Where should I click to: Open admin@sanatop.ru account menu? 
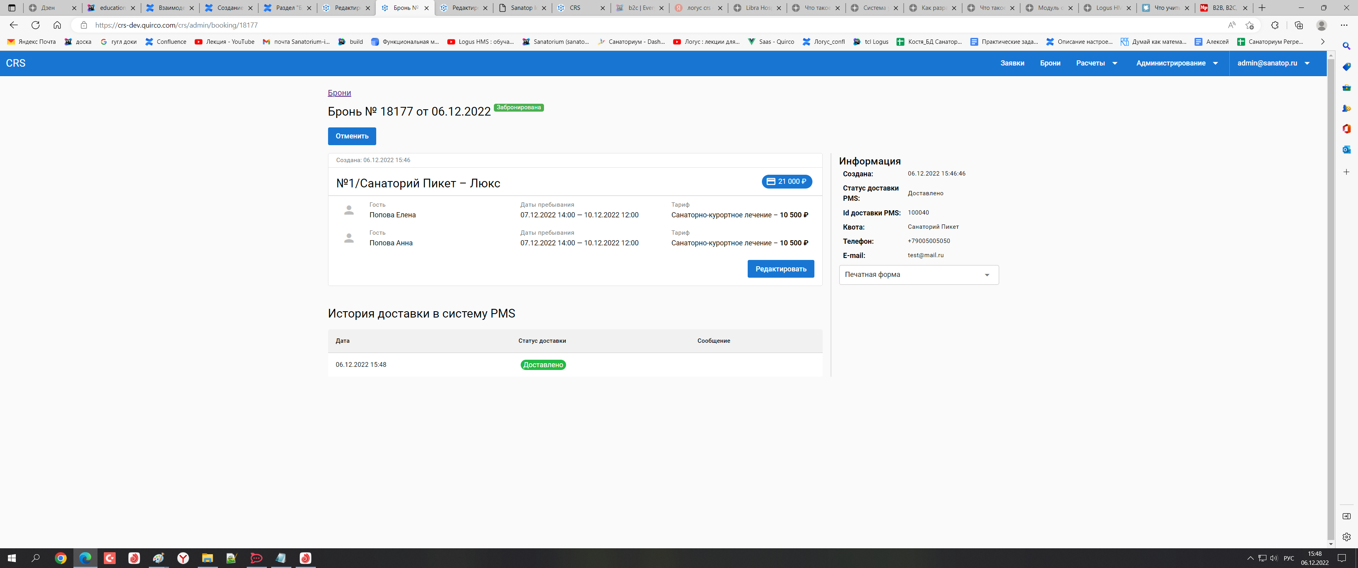pyautogui.click(x=1273, y=63)
